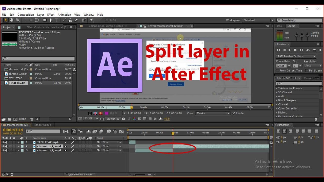Open the Animation menu

click(x=64, y=15)
